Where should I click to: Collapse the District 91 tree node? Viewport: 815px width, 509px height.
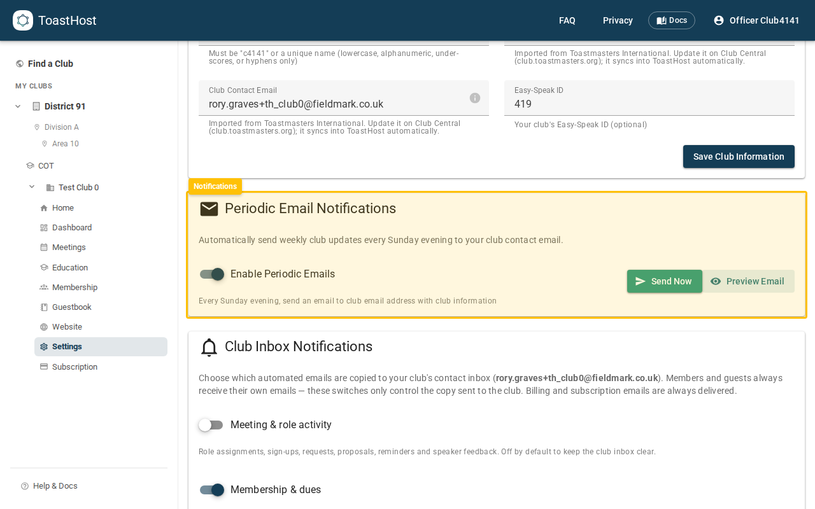(18, 106)
